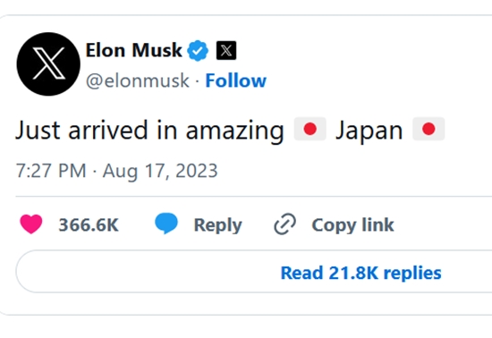Image resolution: width=492 pixels, height=338 pixels.
Task: Follow the @elonmusk account
Action: pyautogui.click(x=236, y=80)
